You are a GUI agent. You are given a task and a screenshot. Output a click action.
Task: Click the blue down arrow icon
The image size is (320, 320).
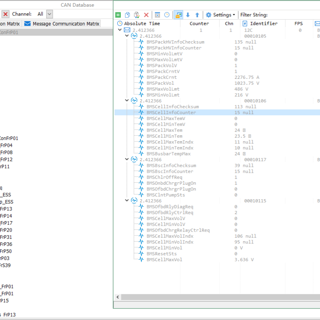click(x=188, y=15)
